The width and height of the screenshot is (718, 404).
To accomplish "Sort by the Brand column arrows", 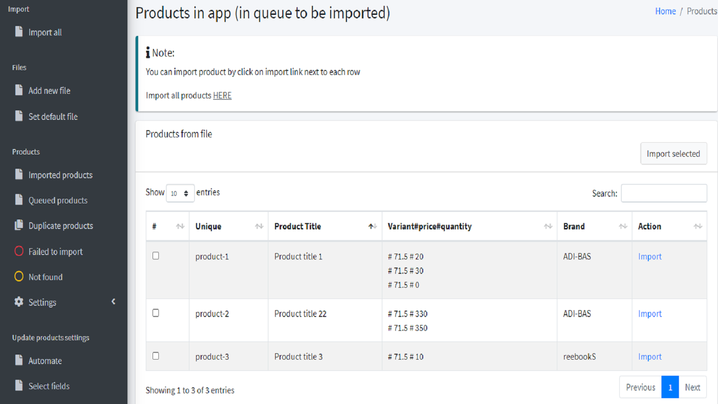I will (623, 226).
